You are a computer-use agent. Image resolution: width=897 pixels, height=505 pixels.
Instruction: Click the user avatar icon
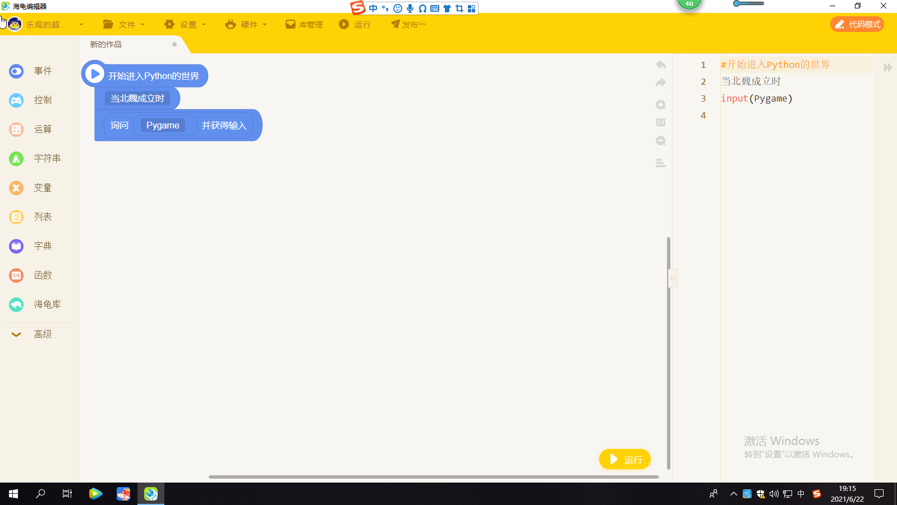coord(15,25)
